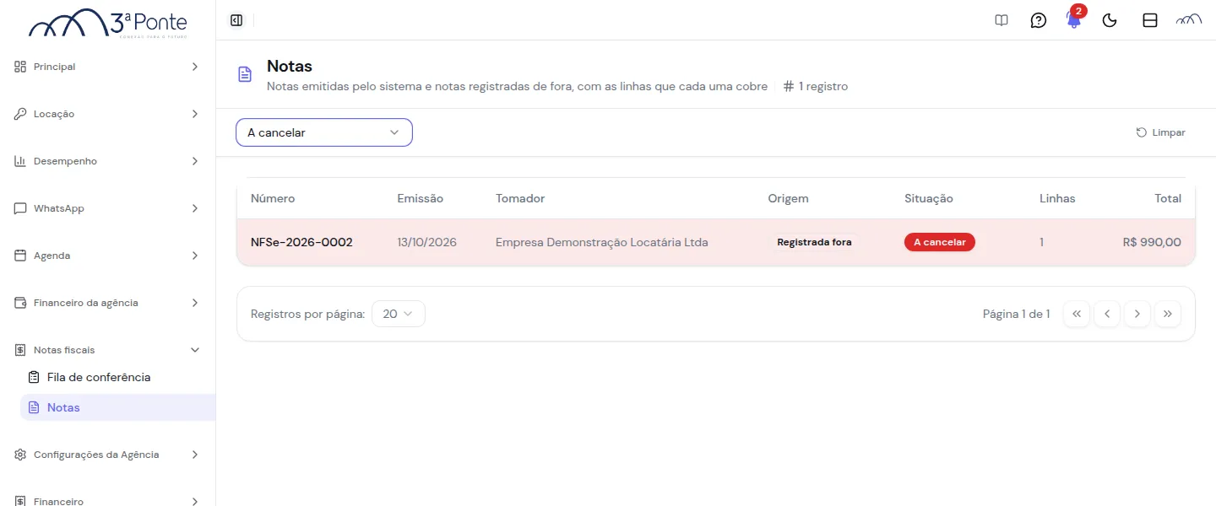The height and width of the screenshot is (506, 1216).
Task: Click the Notas fiscais receipt icon
Action: pos(20,350)
